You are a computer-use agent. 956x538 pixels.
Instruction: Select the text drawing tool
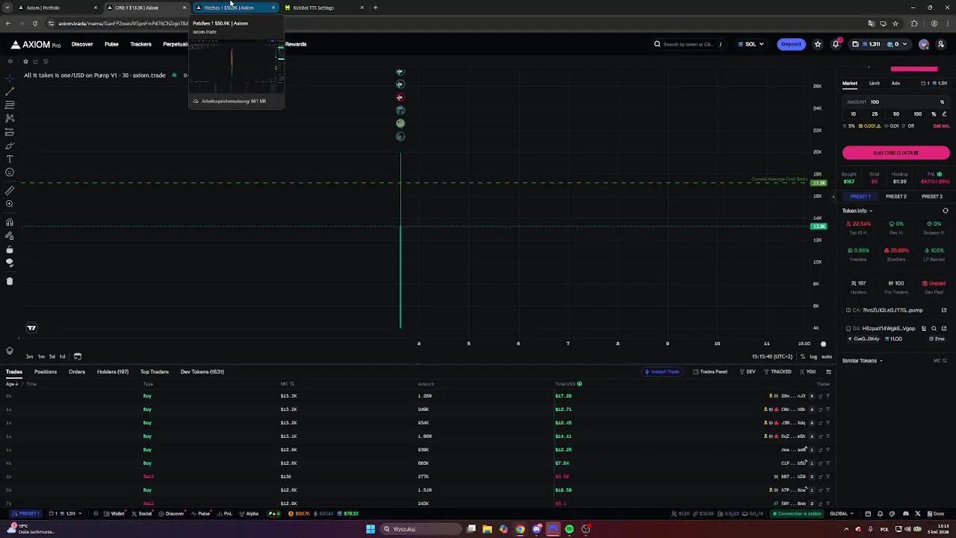(x=10, y=159)
